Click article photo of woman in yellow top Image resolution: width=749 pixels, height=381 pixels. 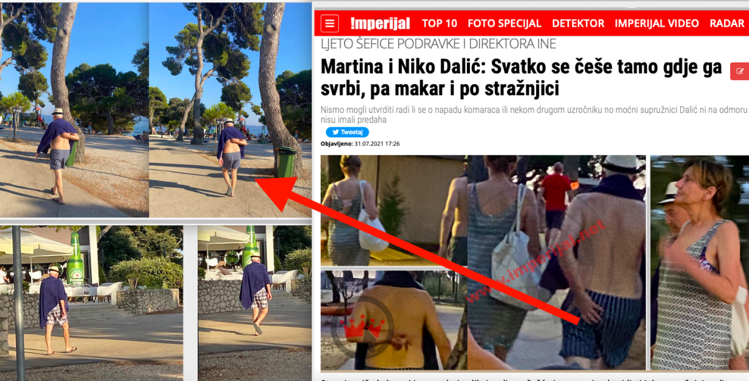click(394, 320)
